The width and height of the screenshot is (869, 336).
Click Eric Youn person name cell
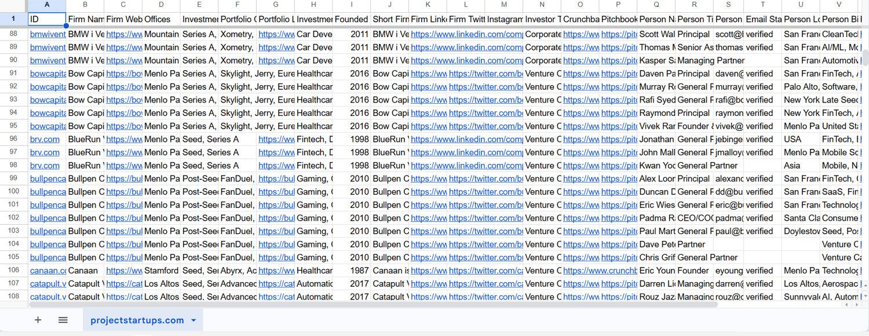(x=656, y=271)
